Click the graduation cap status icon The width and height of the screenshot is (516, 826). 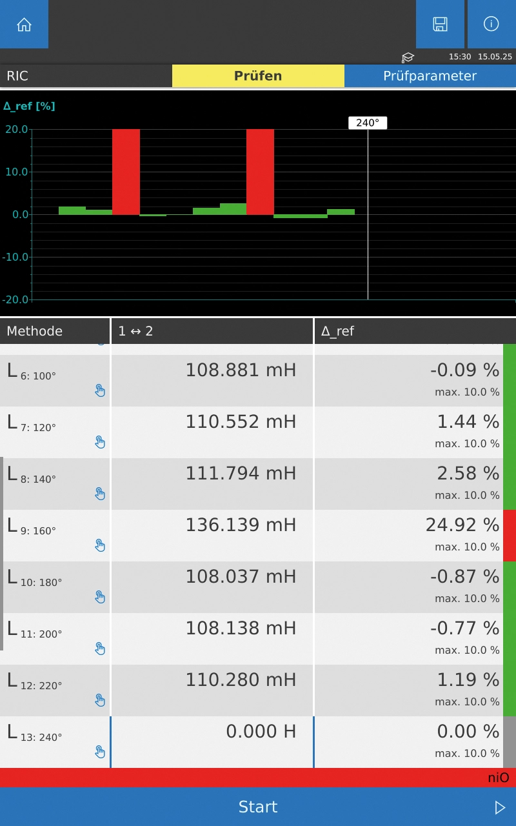408,57
